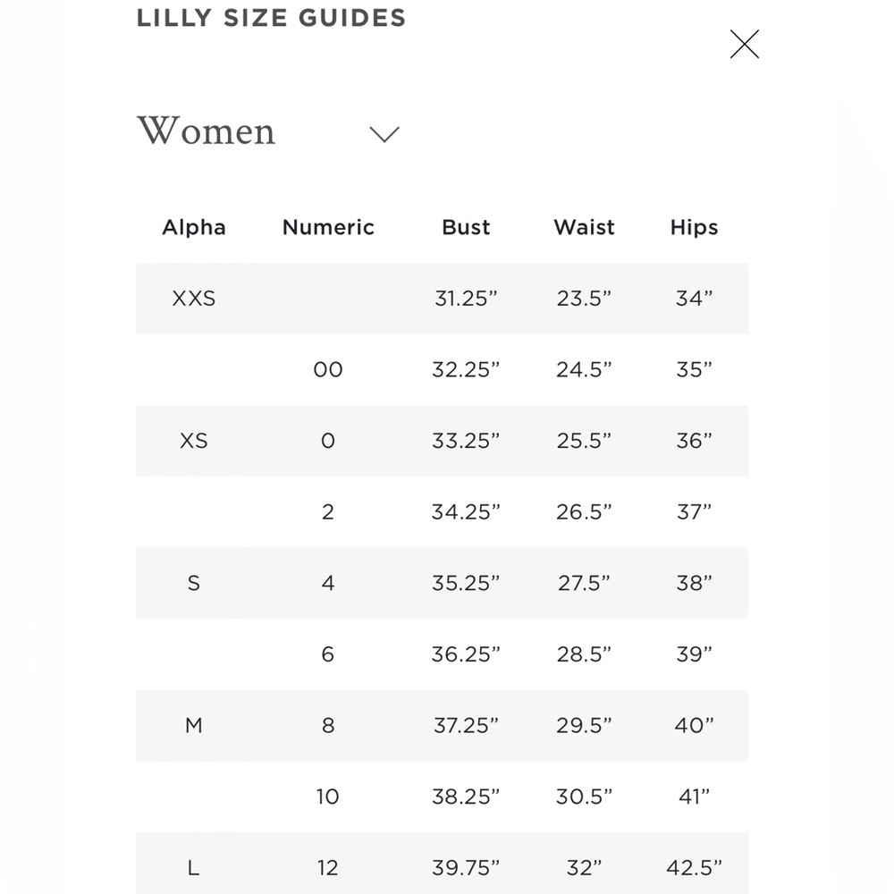Click the Alpha column header
Image resolution: width=894 pixels, height=894 pixels.
pos(194,227)
